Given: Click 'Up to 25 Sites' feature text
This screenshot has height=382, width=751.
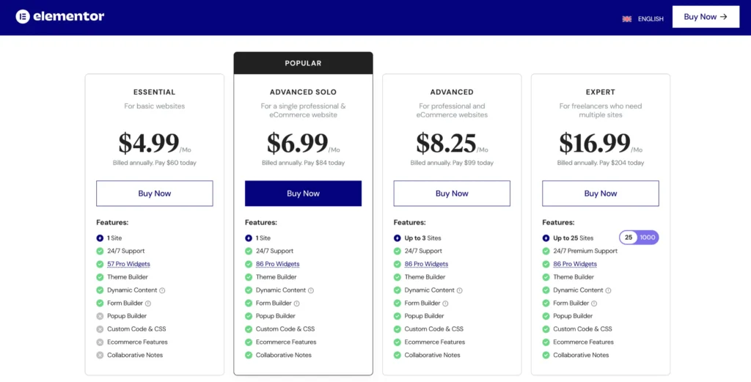Looking at the screenshot, I should tap(574, 238).
